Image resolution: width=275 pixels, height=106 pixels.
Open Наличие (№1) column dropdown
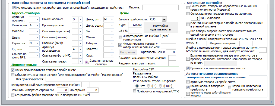click(x=80, y=43)
